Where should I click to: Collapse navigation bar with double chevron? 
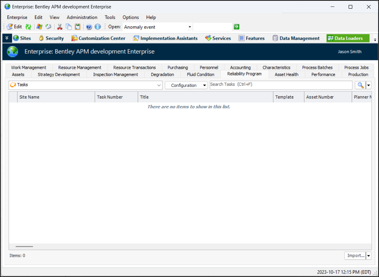pyautogui.click(x=7, y=38)
